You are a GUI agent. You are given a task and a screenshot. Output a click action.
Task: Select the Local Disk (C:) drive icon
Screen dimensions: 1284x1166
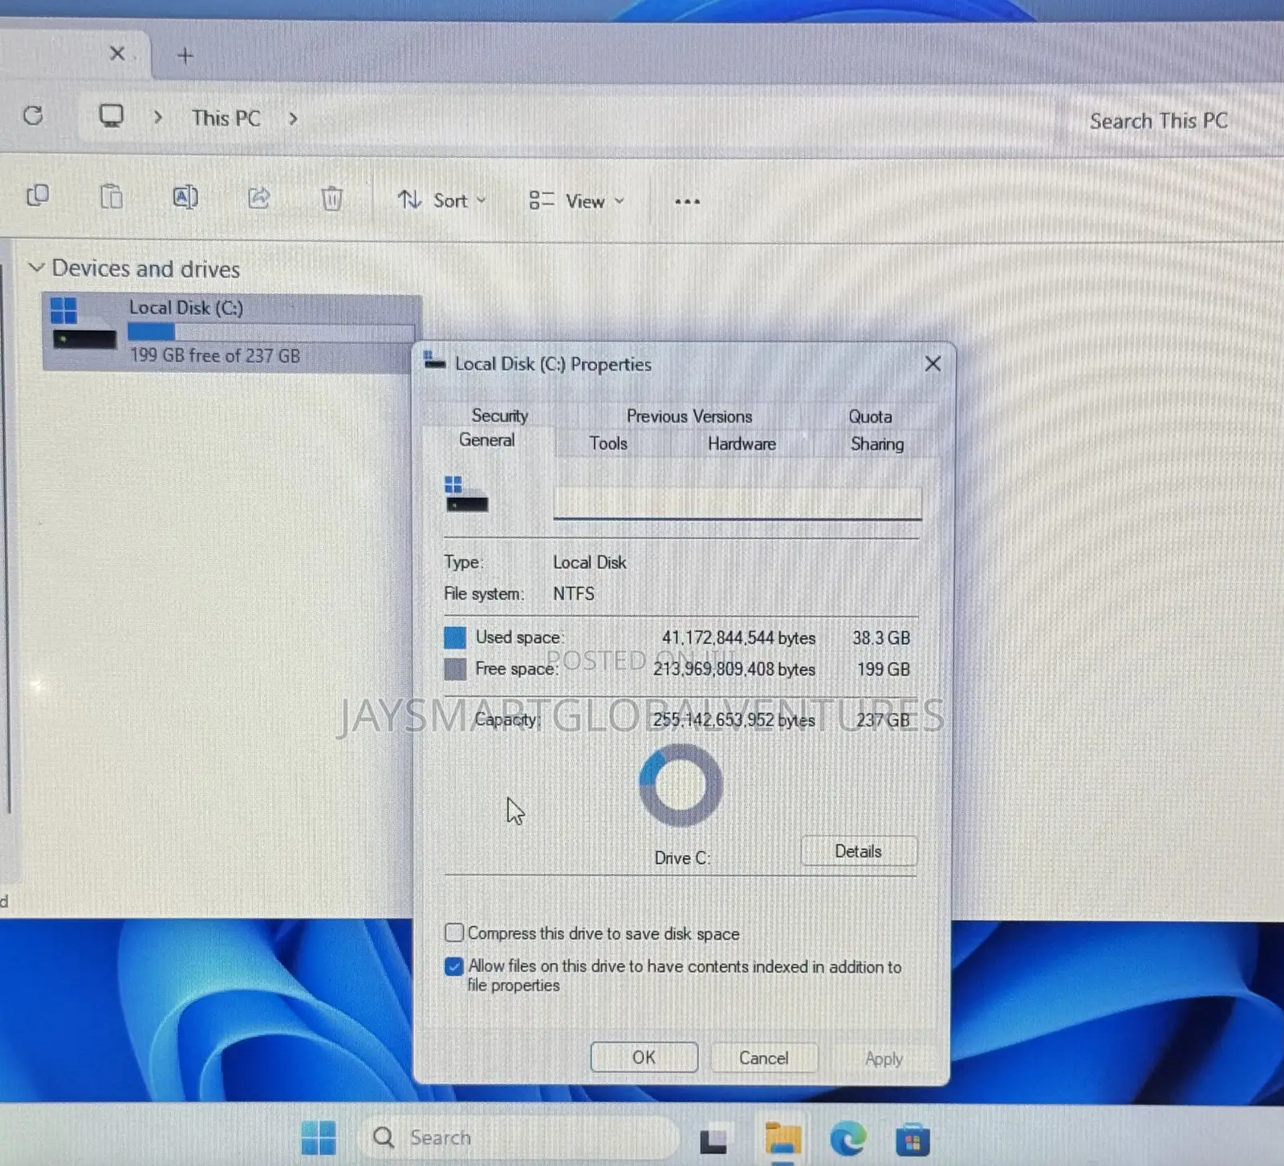point(83,323)
